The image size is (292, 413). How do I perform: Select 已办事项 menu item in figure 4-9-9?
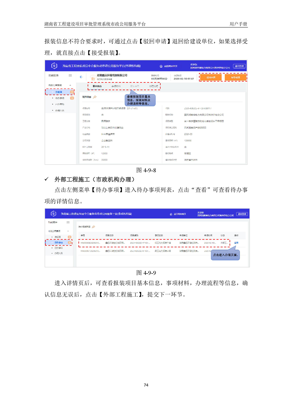59,248
